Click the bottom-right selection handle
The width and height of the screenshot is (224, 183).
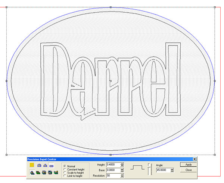click(x=215, y=155)
